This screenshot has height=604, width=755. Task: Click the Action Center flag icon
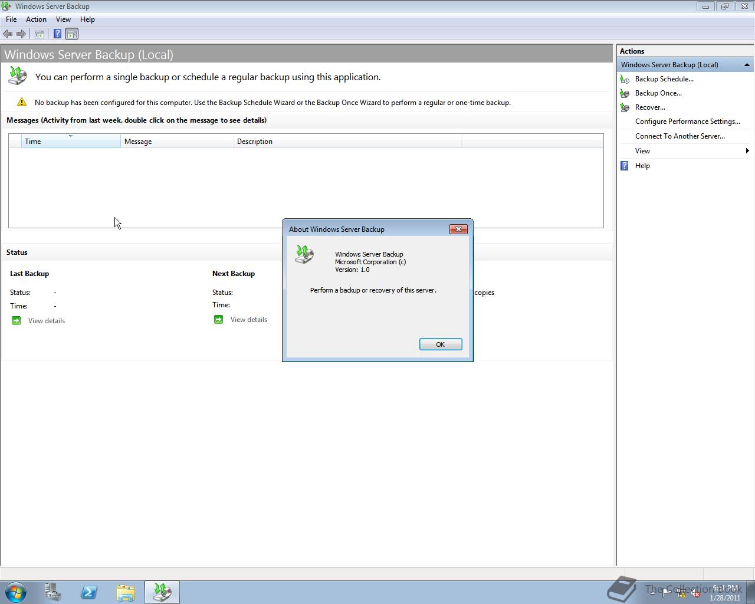pyautogui.click(x=667, y=593)
